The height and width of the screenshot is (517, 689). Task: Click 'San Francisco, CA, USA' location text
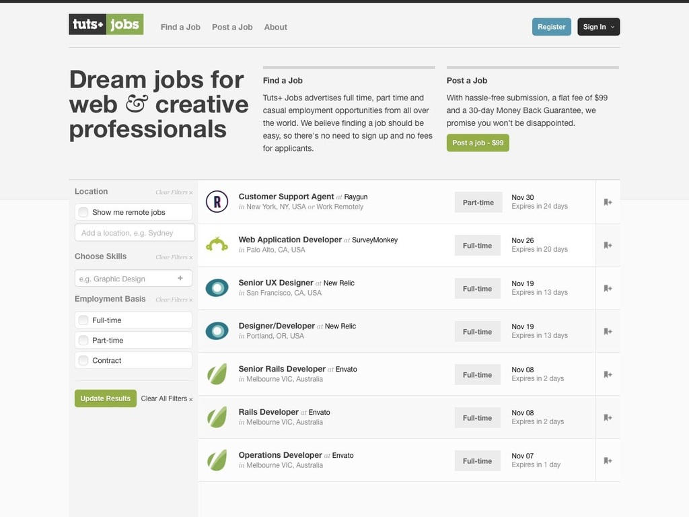(284, 293)
